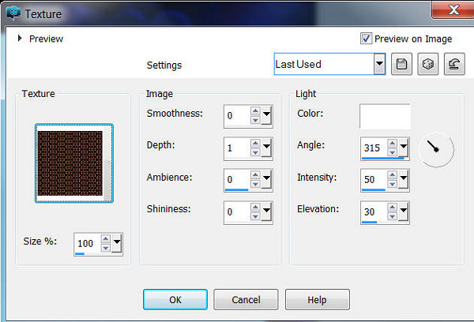Image resolution: width=474 pixels, height=322 pixels.
Task: Click the Intensity value field showing 50
Action: click(374, 180)
